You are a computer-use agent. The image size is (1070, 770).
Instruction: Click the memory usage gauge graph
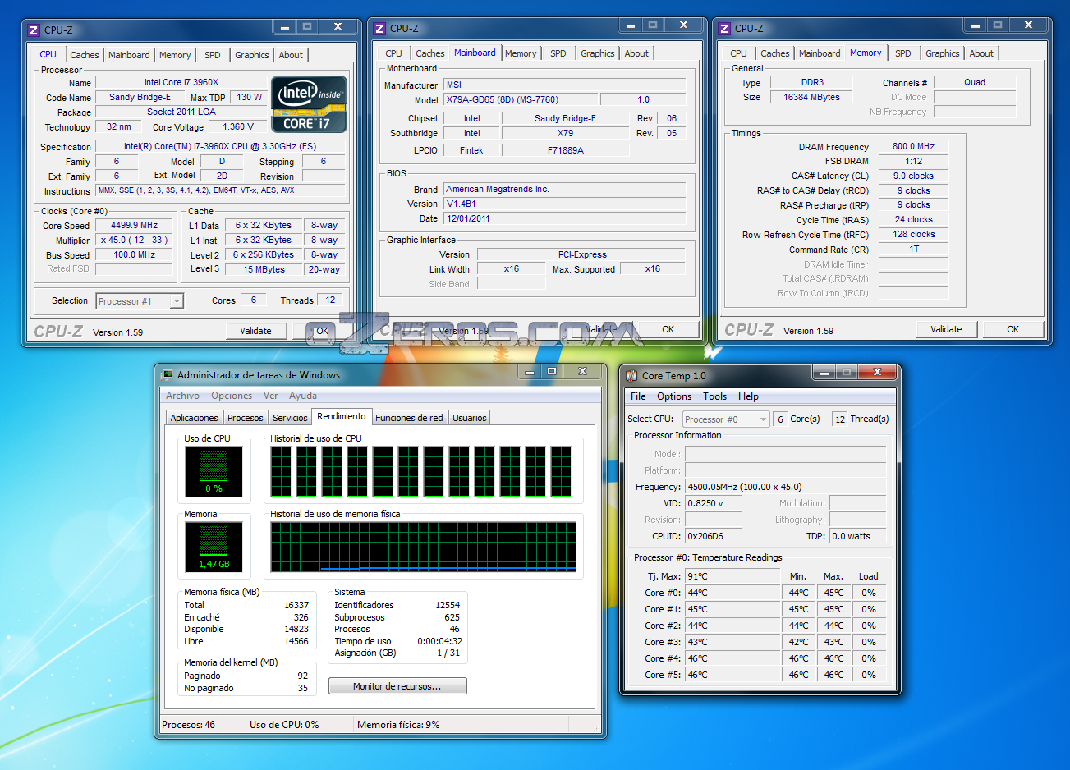214,547
